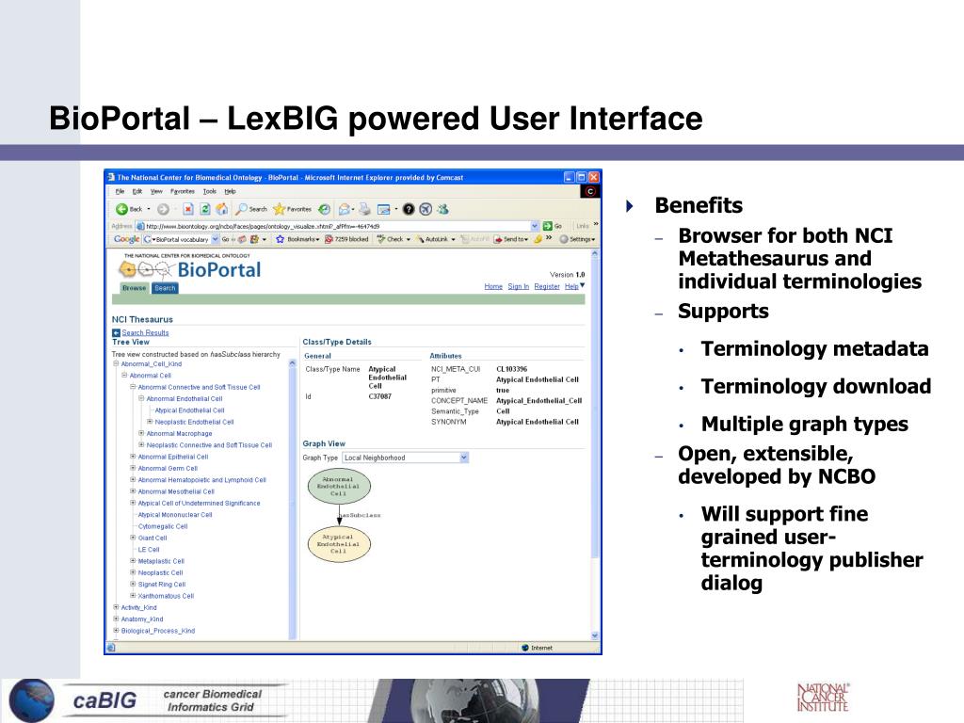The image size is (964, 723).
Task: Click the Atypical Endothelial Cell graph node
Action: (x=339, y=544)
